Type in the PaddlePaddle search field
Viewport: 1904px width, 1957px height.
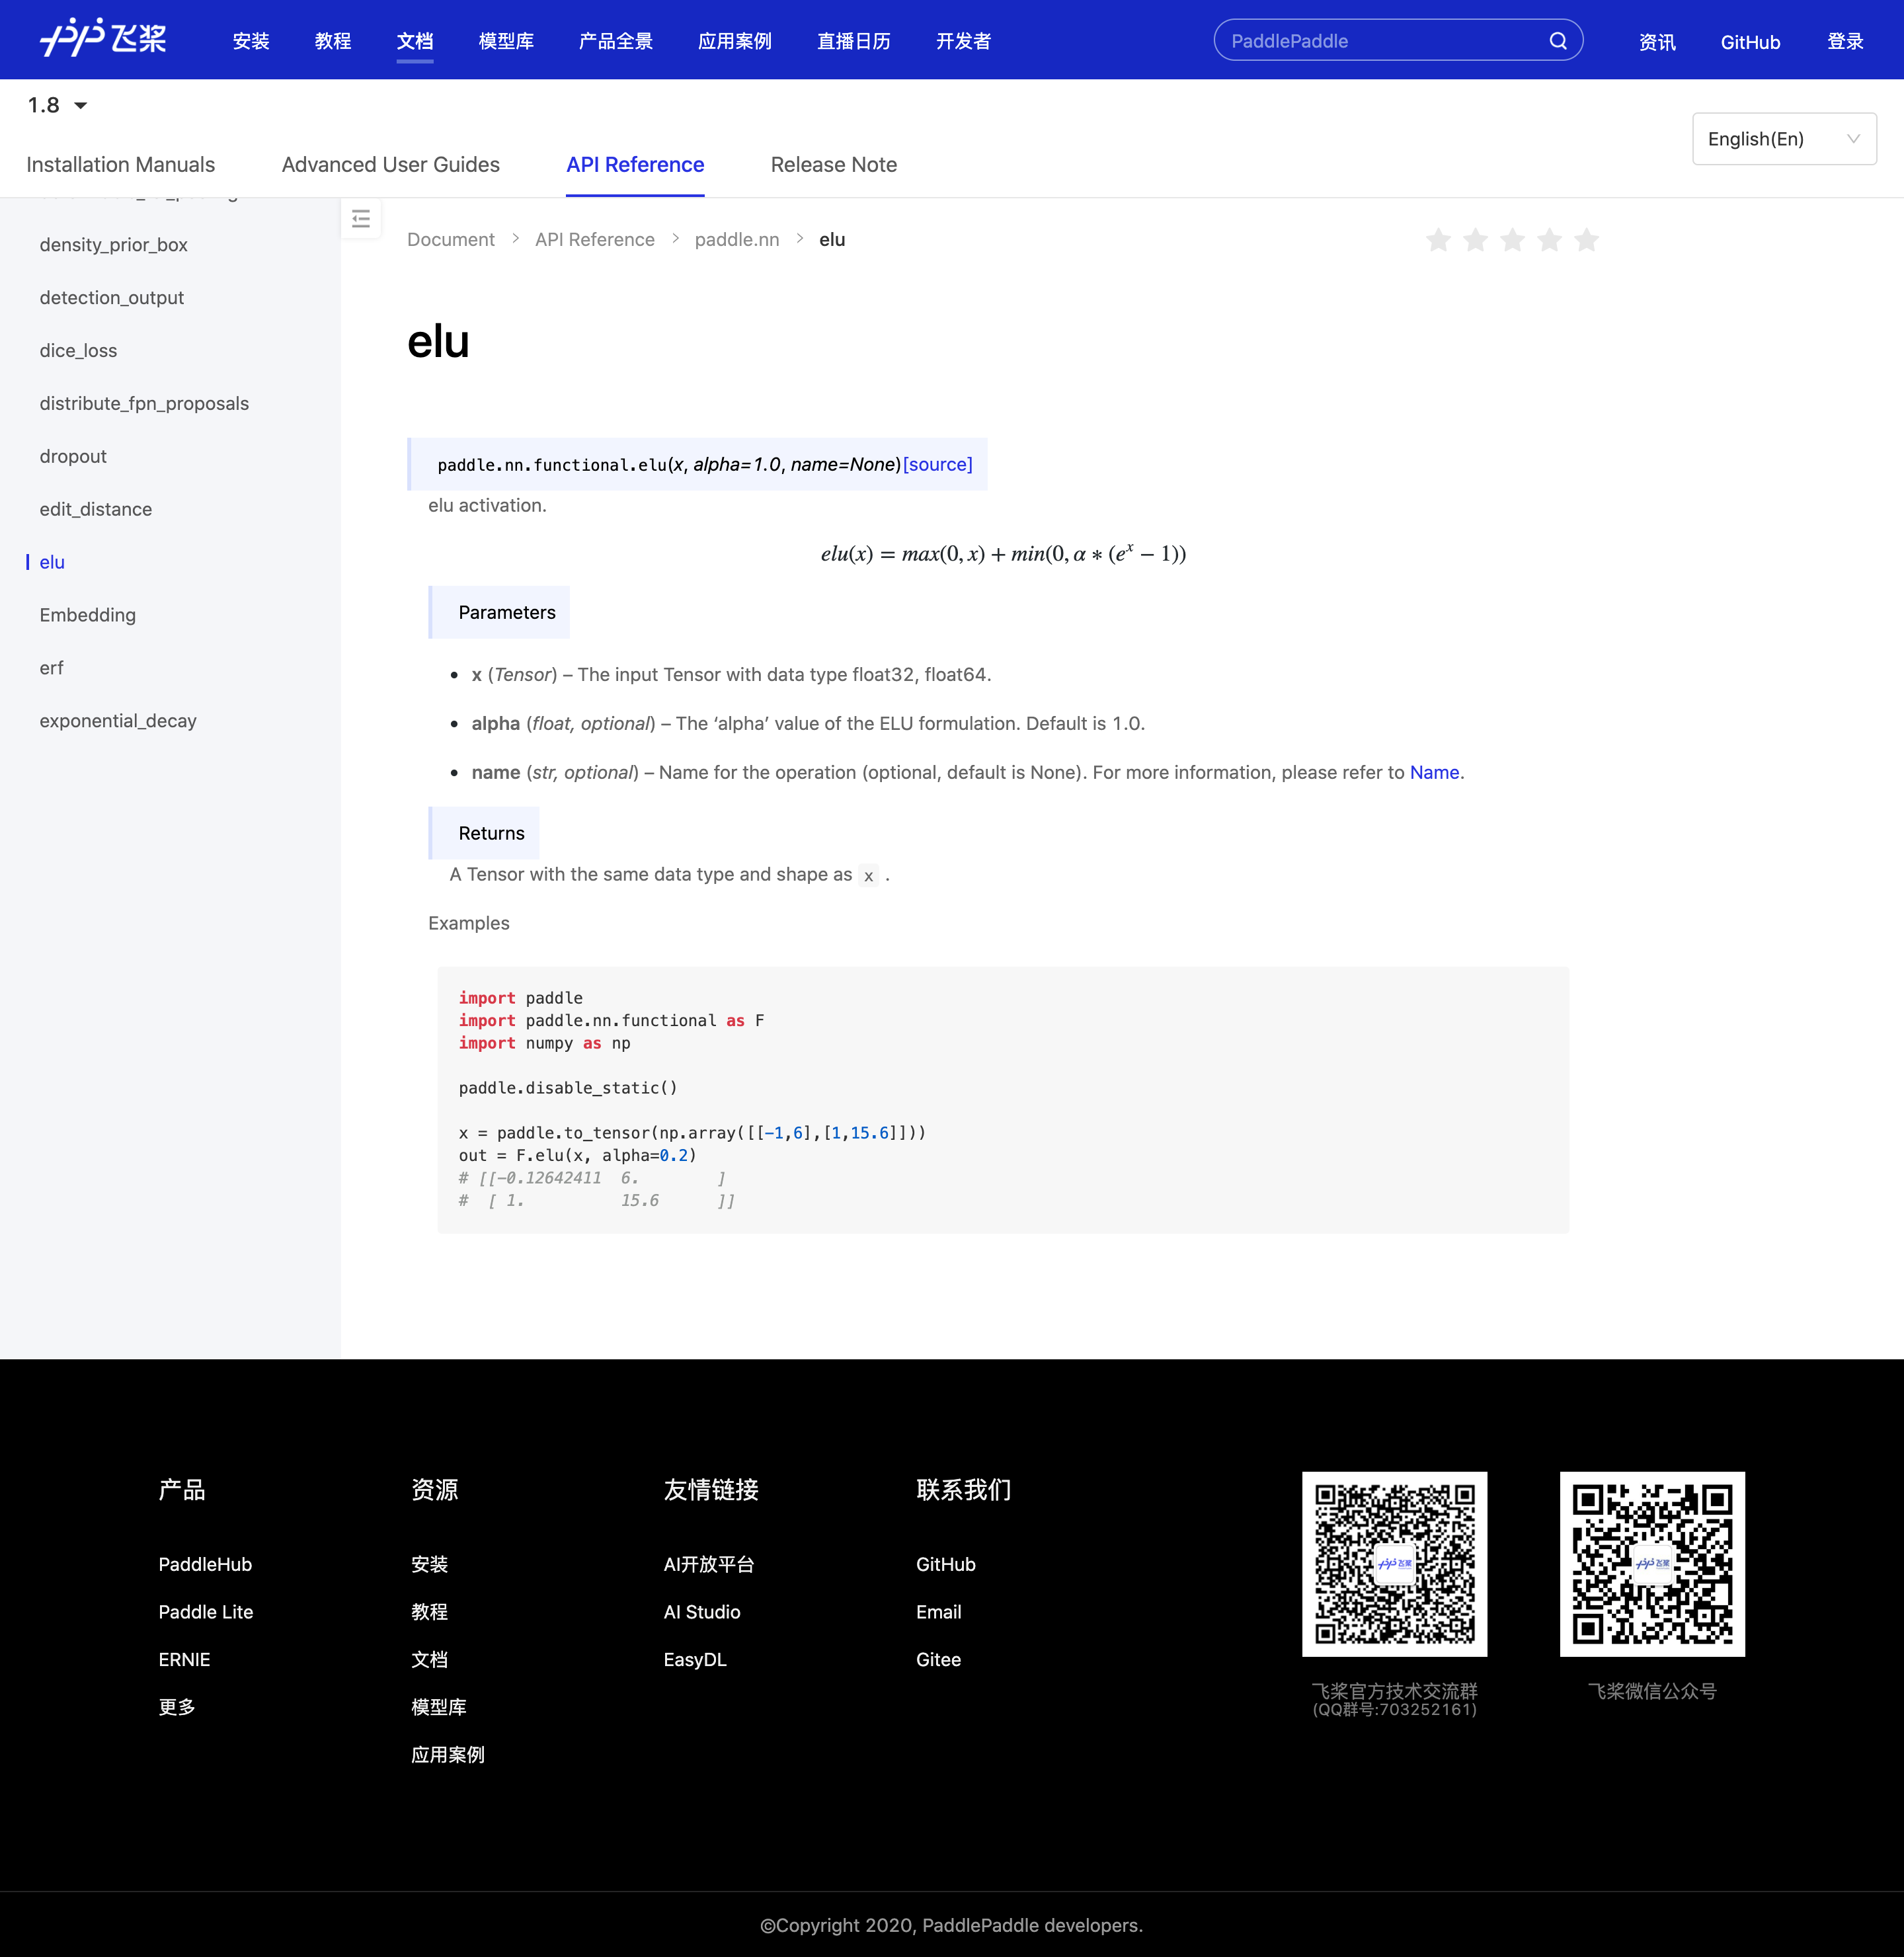1380,41
